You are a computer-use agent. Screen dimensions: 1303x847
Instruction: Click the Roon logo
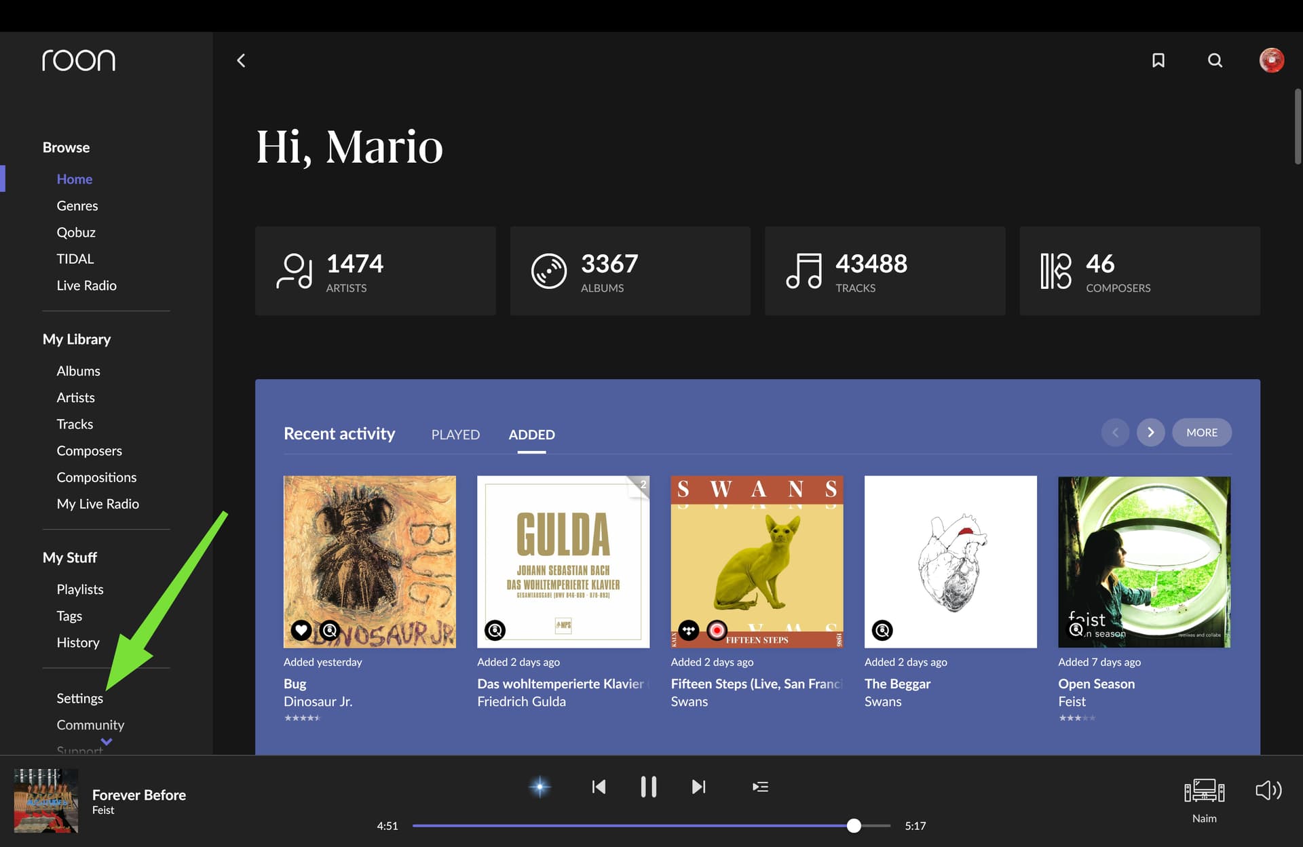click(79, 60)
